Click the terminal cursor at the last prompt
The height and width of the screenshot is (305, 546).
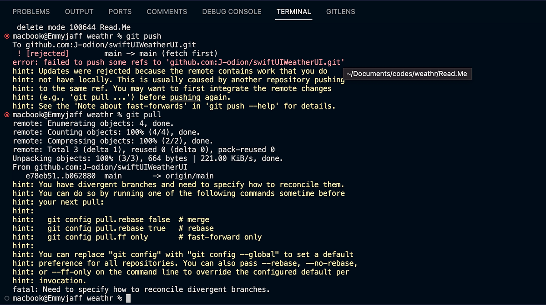click(129, 298)
